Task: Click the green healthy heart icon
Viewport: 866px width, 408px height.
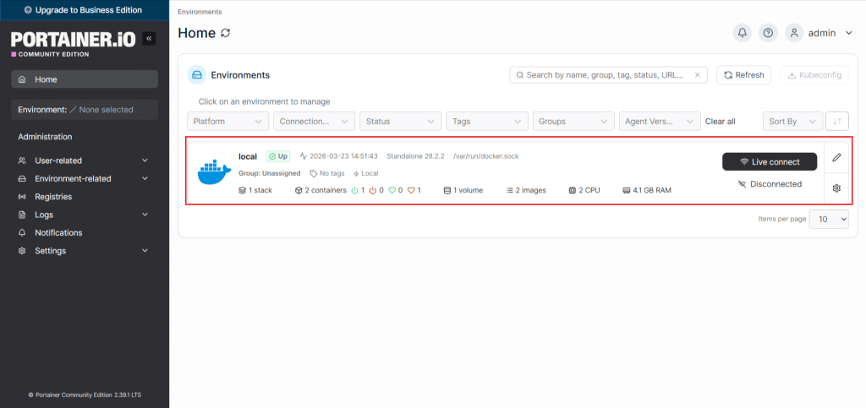Action: [392, 190]
